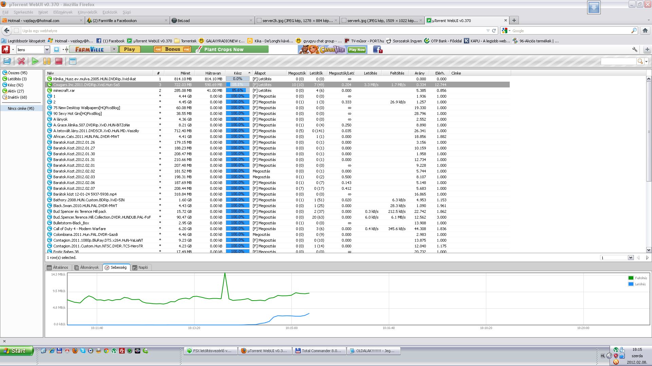This screenshot has height=366, width=652.
Task: Sort by Arány column header
Action: tap(419, 73)
